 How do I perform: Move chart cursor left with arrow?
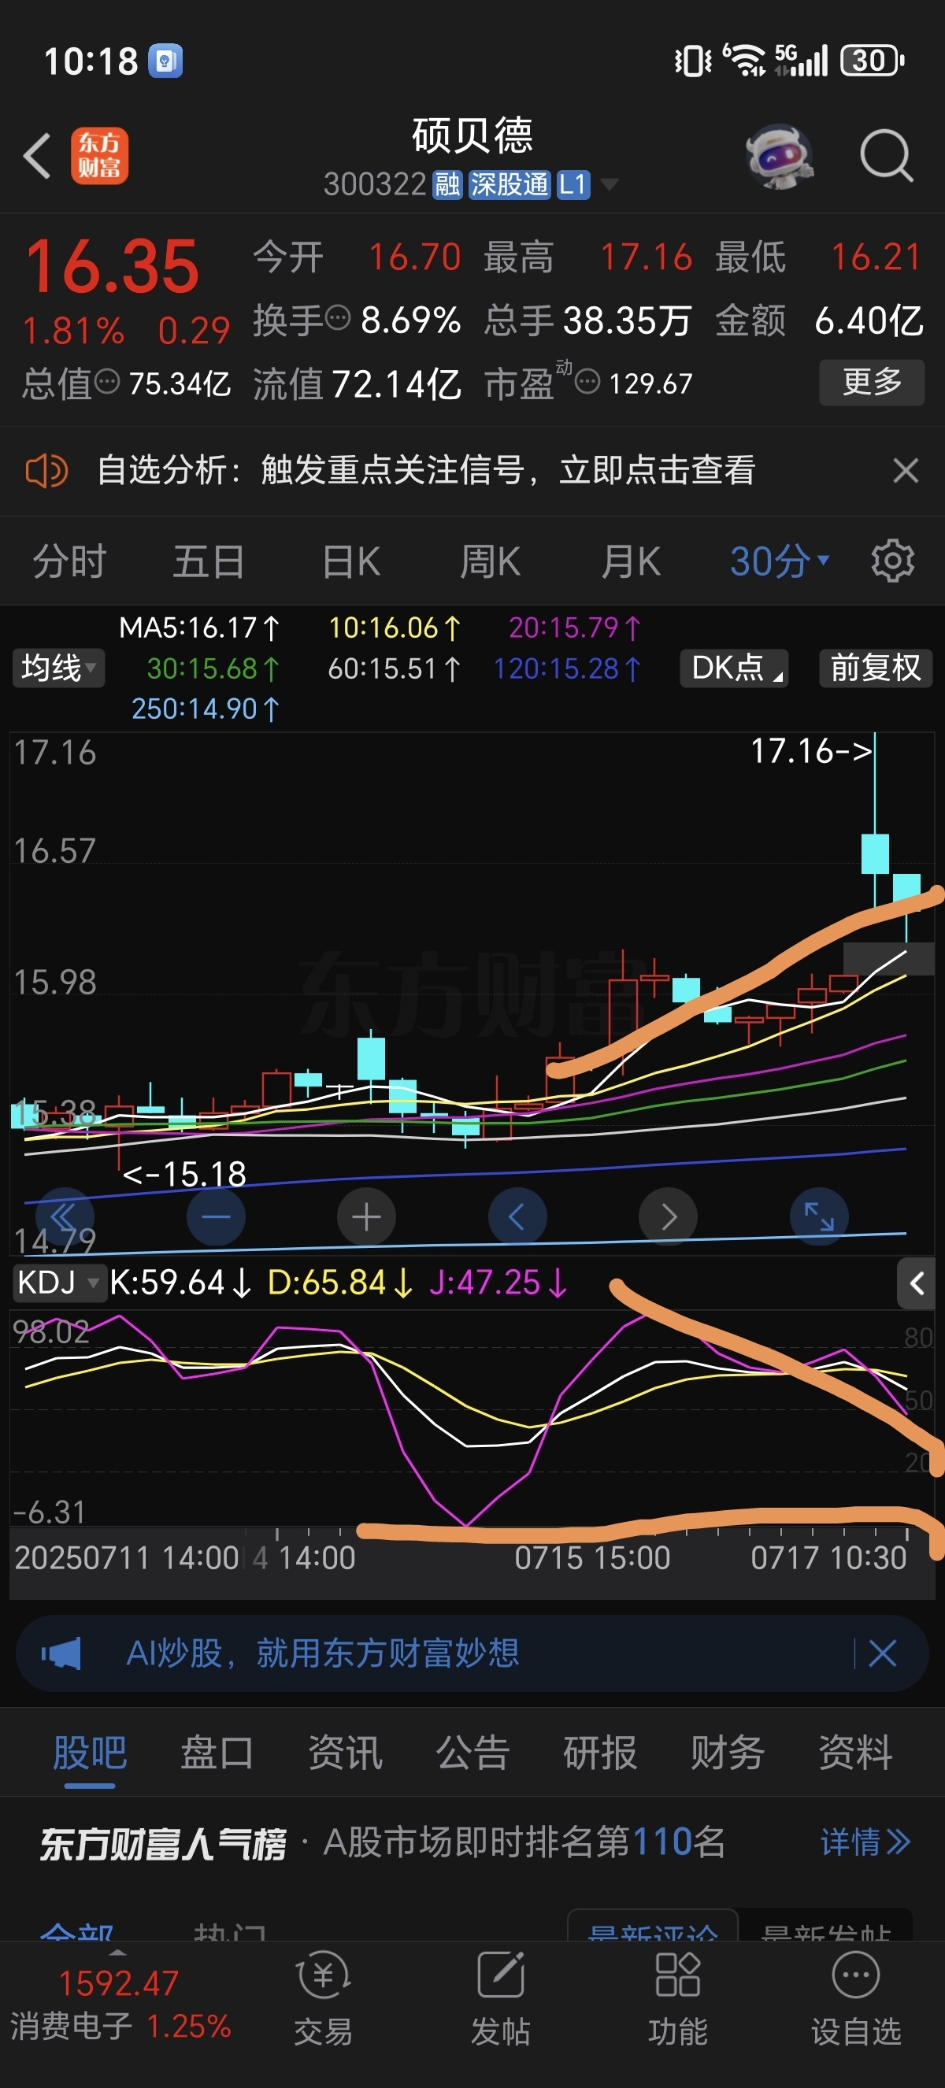[x=517, y=1216]
